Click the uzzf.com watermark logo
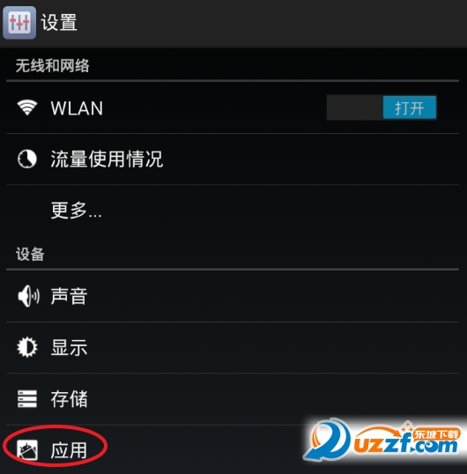 [x=383, y=441]
